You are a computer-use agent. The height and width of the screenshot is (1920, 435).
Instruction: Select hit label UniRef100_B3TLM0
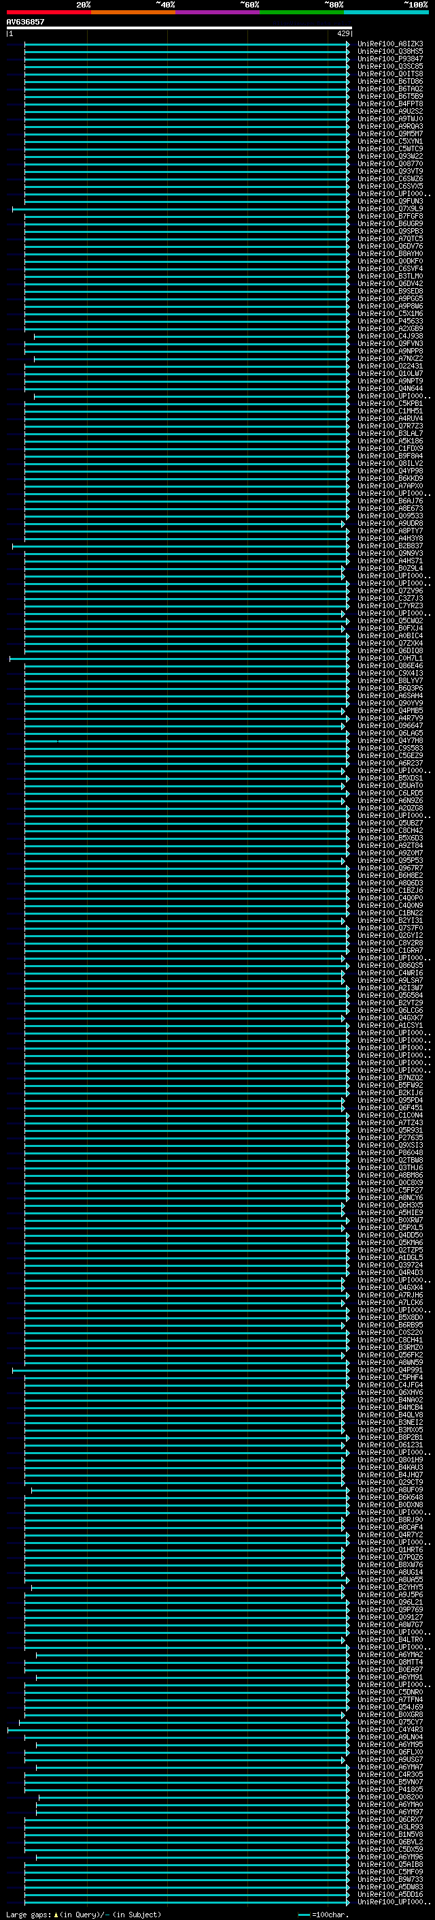(x=390, y=277)
